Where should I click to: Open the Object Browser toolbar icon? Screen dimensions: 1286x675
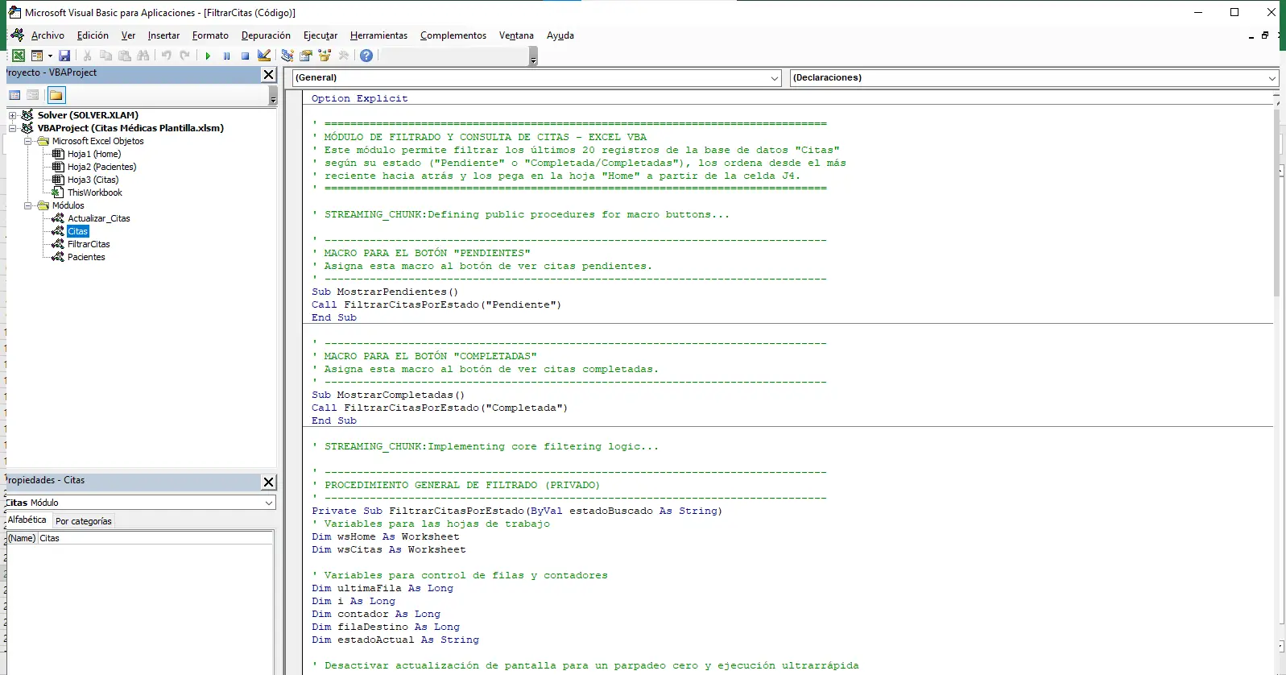tap(325, 56)
